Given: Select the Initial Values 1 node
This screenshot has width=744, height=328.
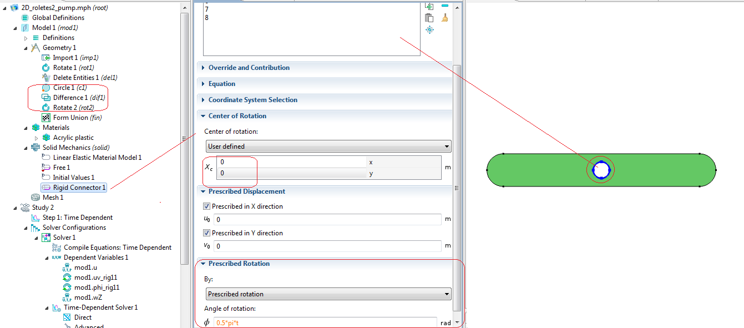Looking at the screenshot, I should (x=74, y=178).
